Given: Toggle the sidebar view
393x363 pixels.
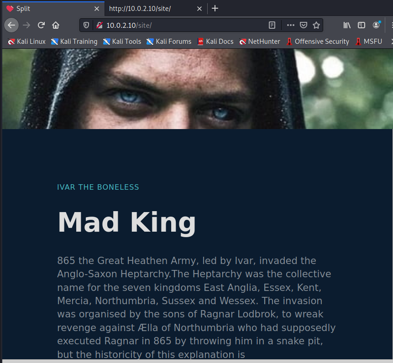Looking at the screenshot, I should pyautogui.click(x=362, y=25).
